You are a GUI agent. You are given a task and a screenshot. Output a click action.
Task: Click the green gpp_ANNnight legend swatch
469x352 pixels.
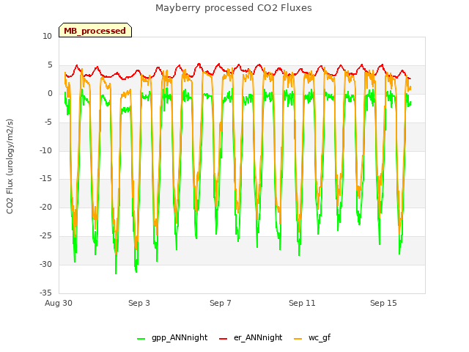(x=141, y=339)
